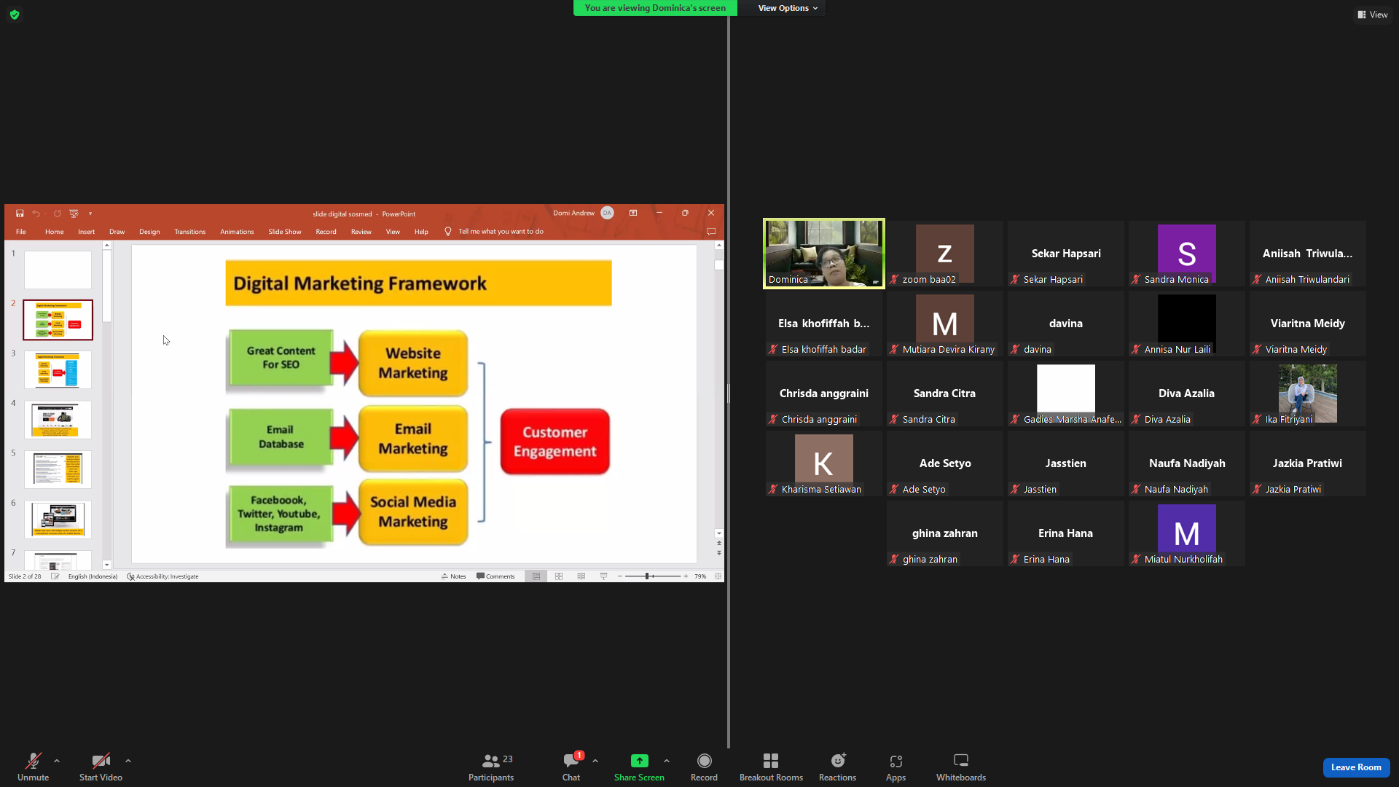Viewport: 1399px width, 787px height.
Task: Click Accessibility: Investigate in status bar
Action: [162, 576]
